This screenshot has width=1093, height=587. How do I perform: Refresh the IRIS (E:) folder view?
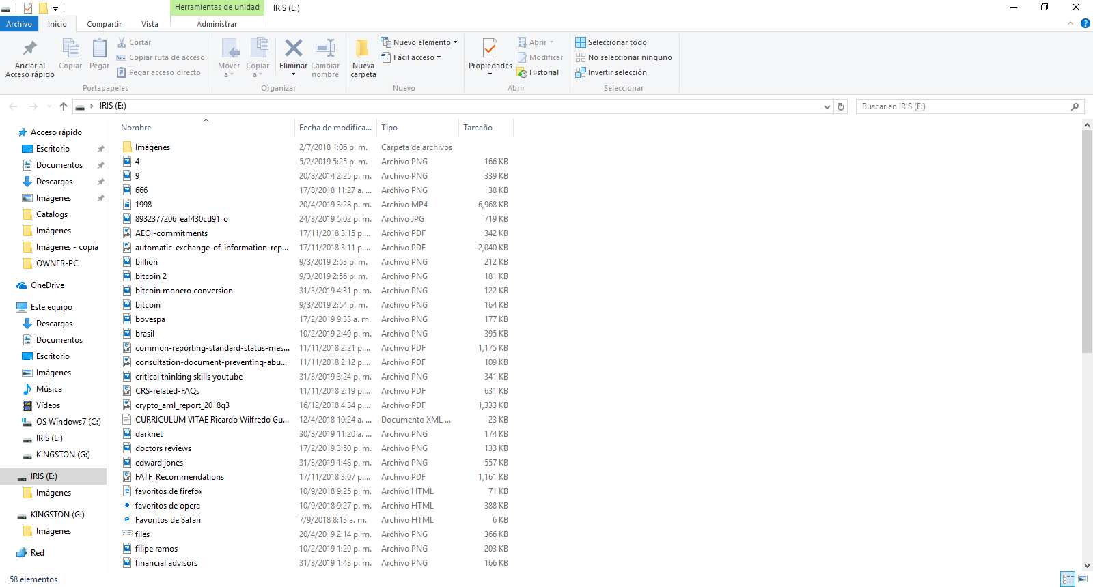[x=841, y=106]
